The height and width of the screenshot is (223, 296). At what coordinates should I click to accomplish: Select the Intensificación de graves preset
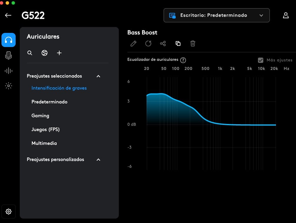click(x=59, y=88)
